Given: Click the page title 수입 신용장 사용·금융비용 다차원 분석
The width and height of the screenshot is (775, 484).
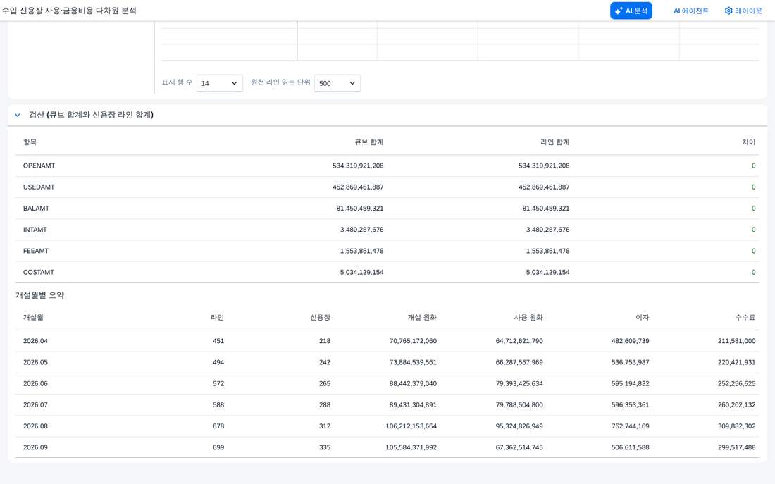Looking at the screenshot, I should coord(69,11).
